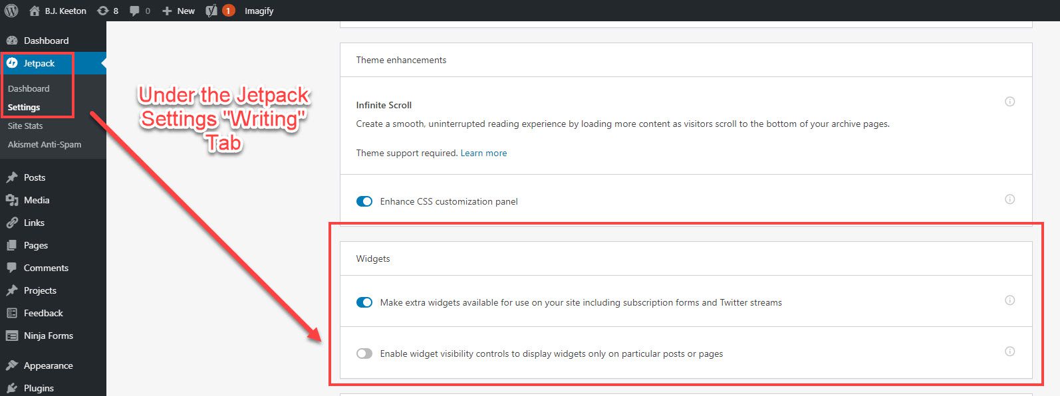Viewport: 1060px width, 396px height.
Task: Click the Media library icon
Action: point(12,200)
